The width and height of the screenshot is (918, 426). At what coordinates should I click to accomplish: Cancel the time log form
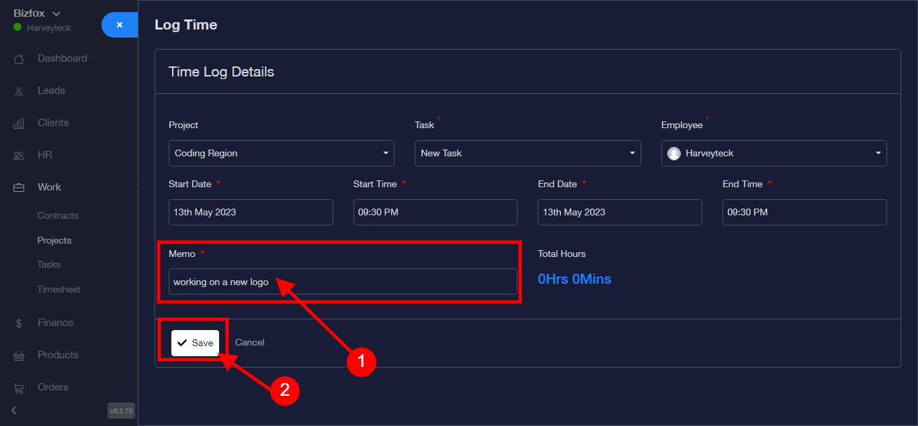(x=250, y=342)
